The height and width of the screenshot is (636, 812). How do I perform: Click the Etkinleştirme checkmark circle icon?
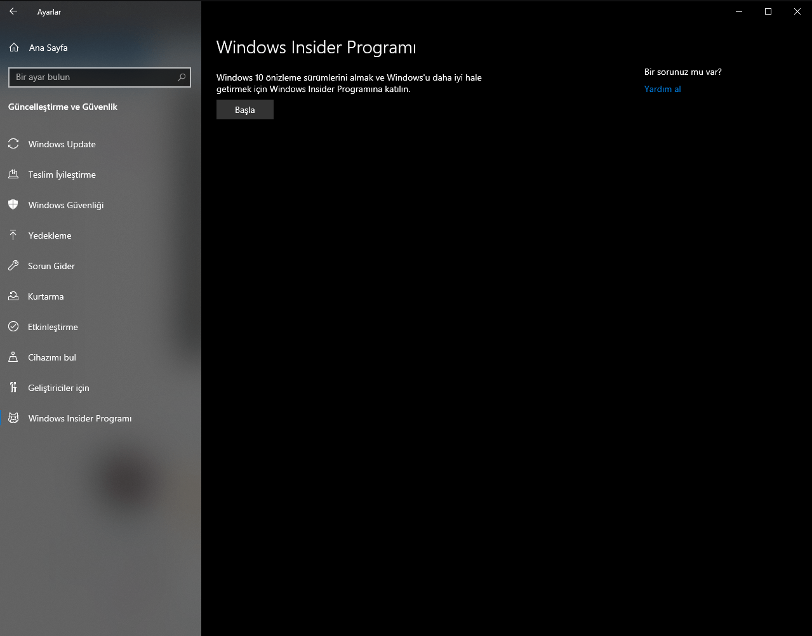pos(13,327)
